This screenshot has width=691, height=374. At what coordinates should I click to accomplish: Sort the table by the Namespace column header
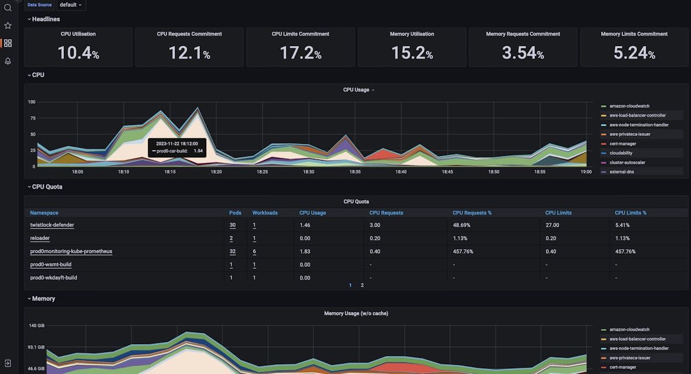[x=44, y=212]
